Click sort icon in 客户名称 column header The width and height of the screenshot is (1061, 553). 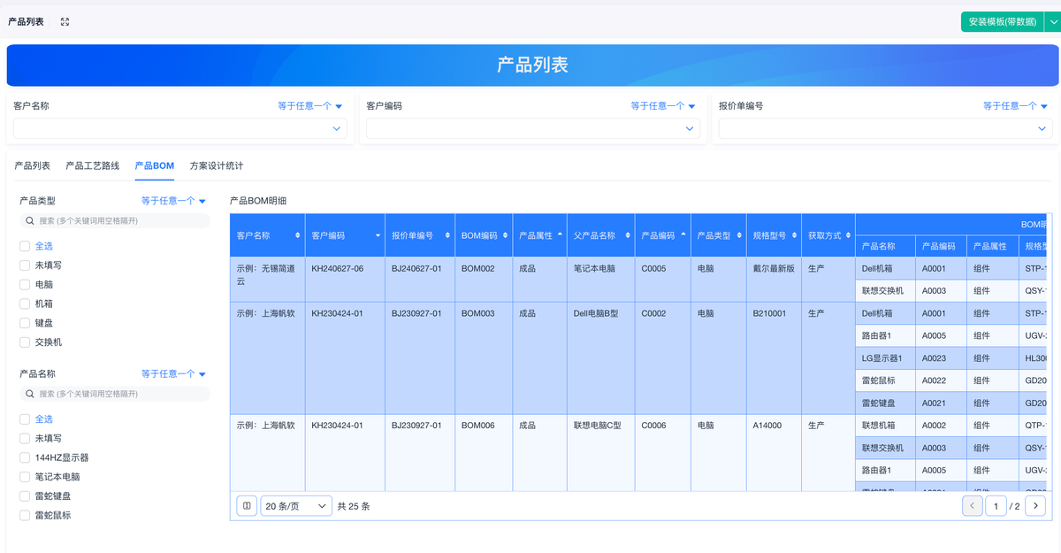coord(300,235)
